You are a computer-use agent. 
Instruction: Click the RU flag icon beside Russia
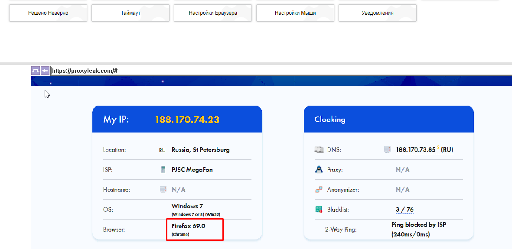click(x=163, y=150)
